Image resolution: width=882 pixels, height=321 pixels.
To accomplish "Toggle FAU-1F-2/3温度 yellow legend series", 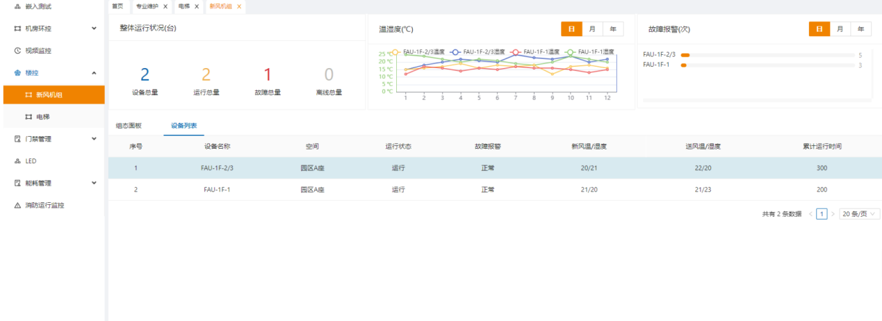I will pos(395,52).
